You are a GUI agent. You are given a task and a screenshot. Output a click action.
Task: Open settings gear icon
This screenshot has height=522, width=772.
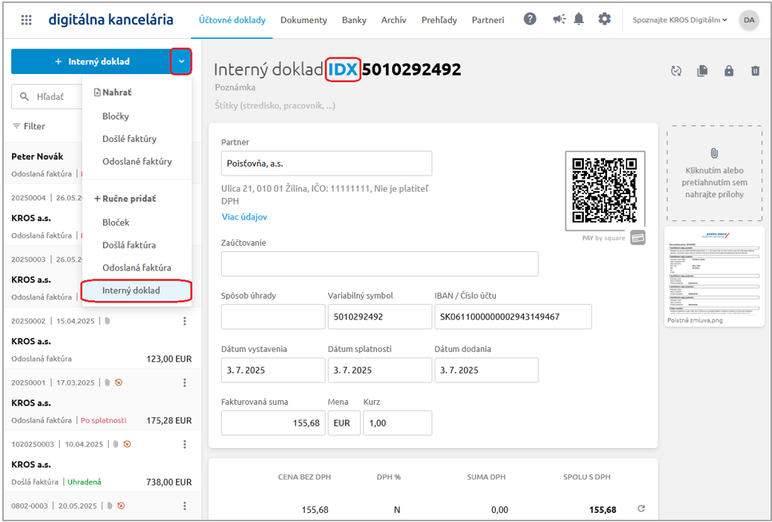[605, 19]
